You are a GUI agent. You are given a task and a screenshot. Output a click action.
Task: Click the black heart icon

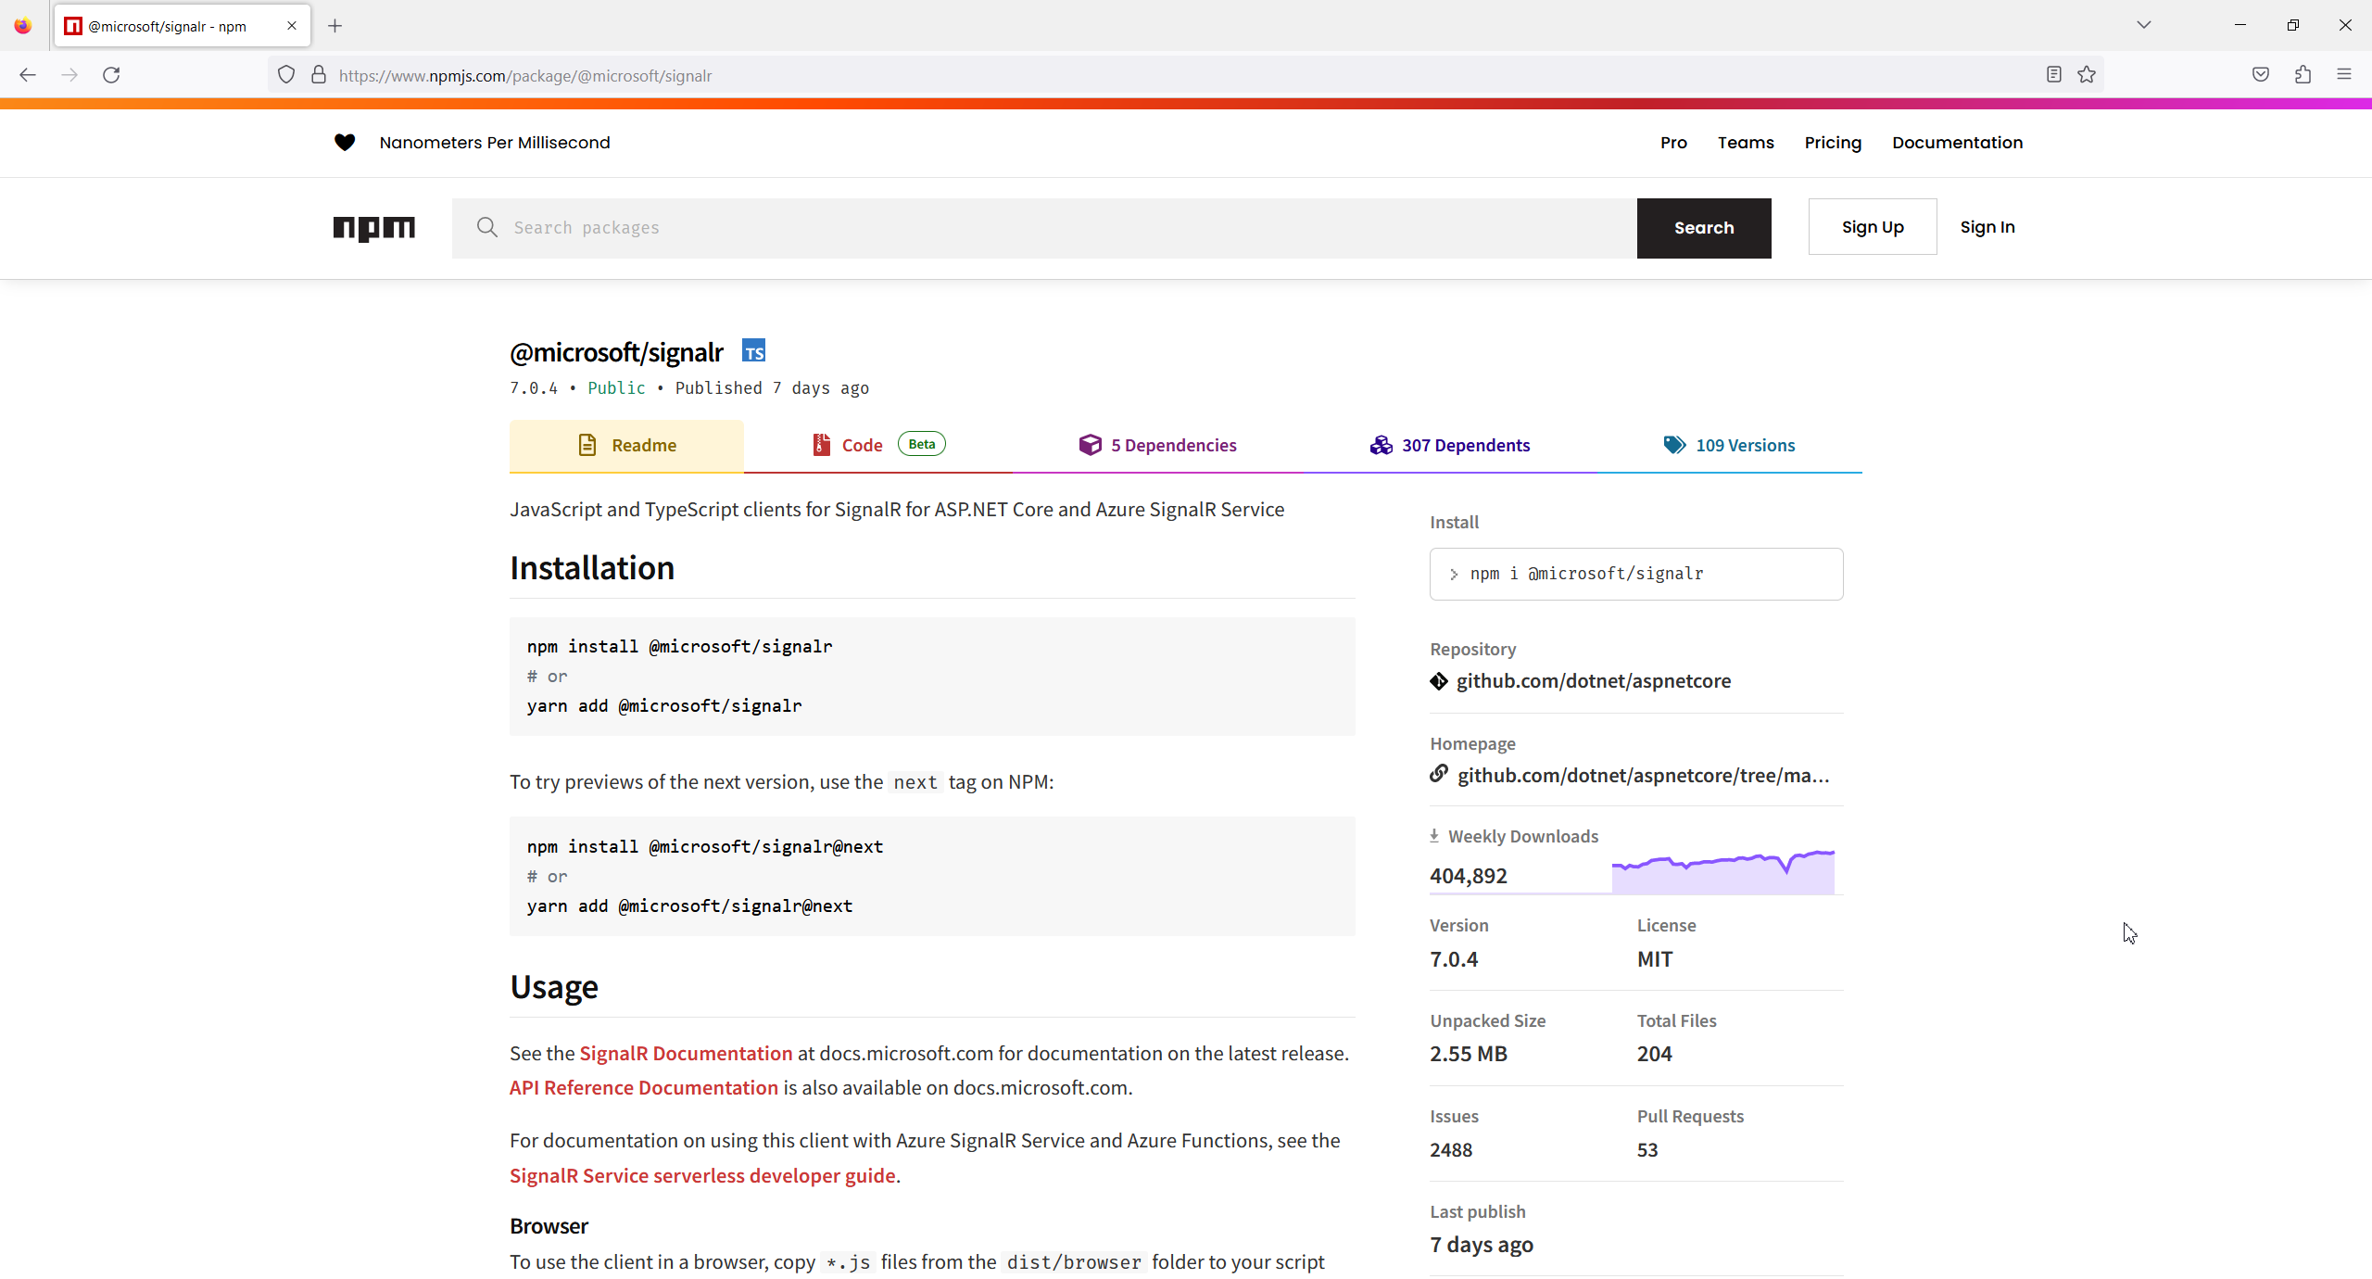[345, 143]
